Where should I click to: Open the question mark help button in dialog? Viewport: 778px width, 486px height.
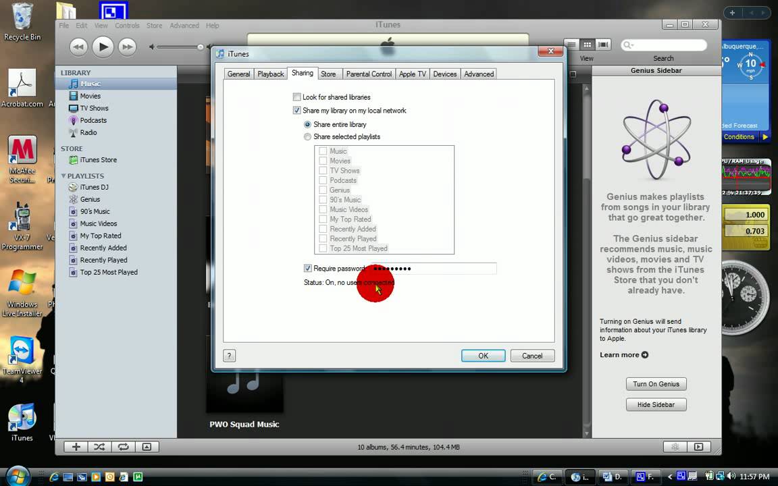229,356
